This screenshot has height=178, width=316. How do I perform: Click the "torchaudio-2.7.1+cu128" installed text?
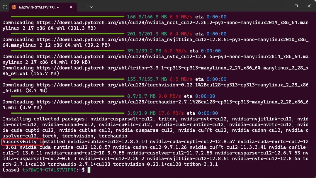(79, 164)
